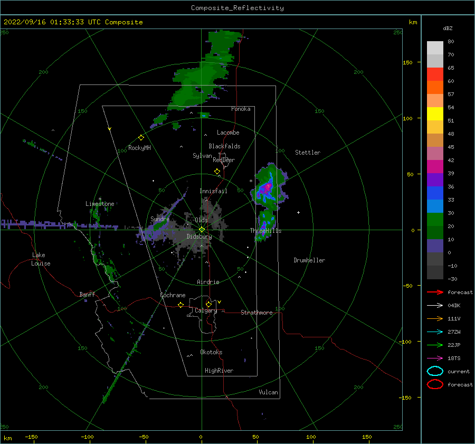
Task: Select the yellow diamond at radar center near Didsbury
Action: pyautogui.click(x=202, y=230)
